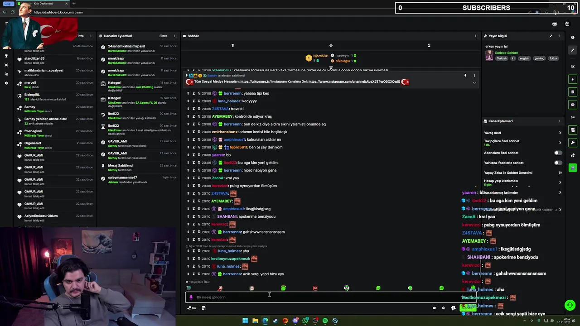
Task: Open Yapay Zeka ile Sohbet Denetimi link
Action: 522,173
